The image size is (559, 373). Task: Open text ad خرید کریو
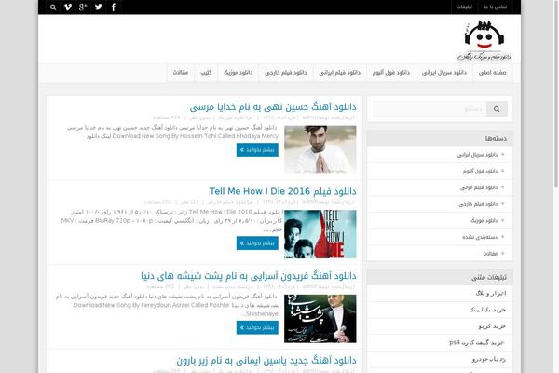[x=492, y=325]
